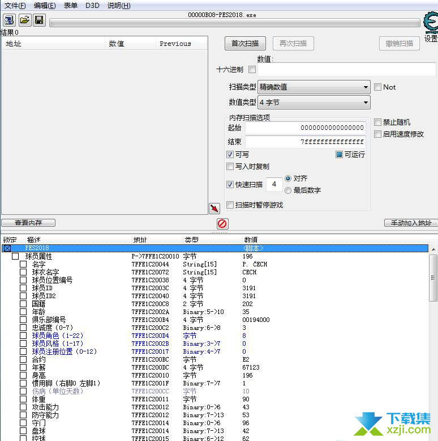Open the process list computer icon
Image resolution: width=438 pixels, height=441 pixels.
coord(9,20)
